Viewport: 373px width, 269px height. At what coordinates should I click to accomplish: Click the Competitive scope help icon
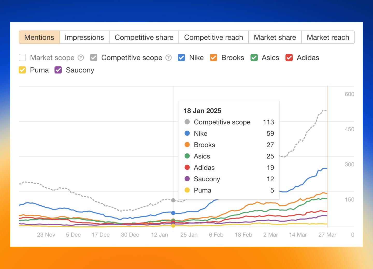169,57
